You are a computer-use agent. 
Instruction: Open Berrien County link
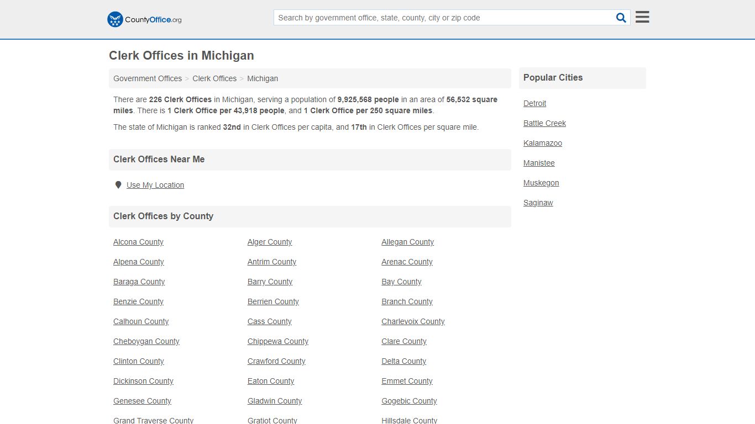coord(273,301)
